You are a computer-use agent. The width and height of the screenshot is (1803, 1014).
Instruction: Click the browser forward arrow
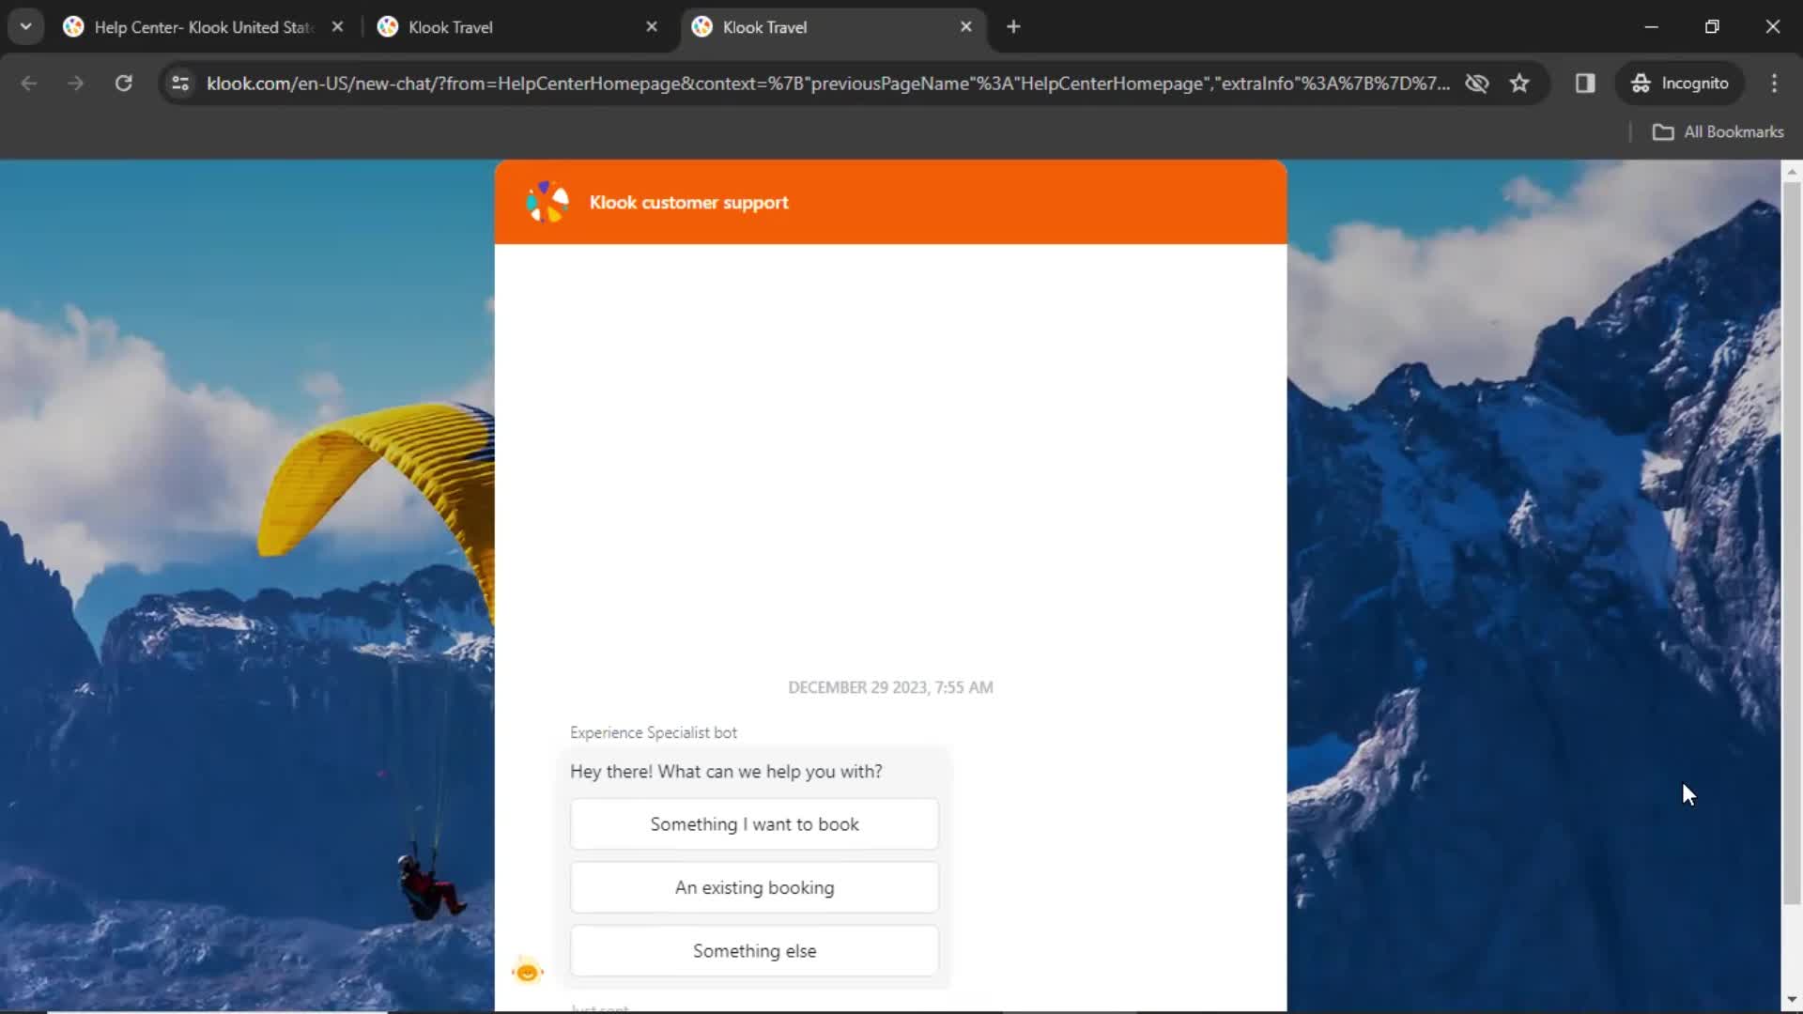pyautogui.click(x=76, y=84)
